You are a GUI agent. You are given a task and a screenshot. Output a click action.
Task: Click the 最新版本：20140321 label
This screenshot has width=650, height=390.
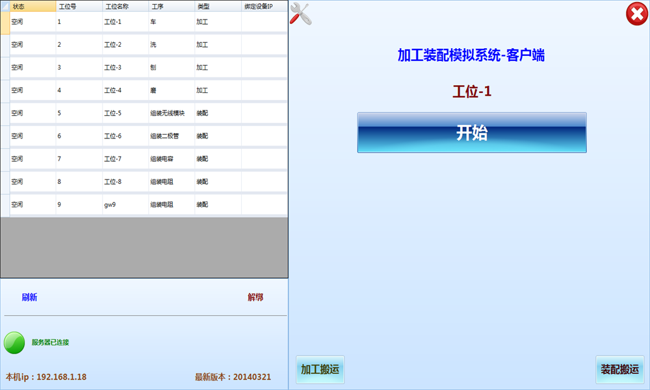[233, 377]
